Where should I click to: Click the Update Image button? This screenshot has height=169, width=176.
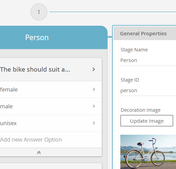pos(147,121)
